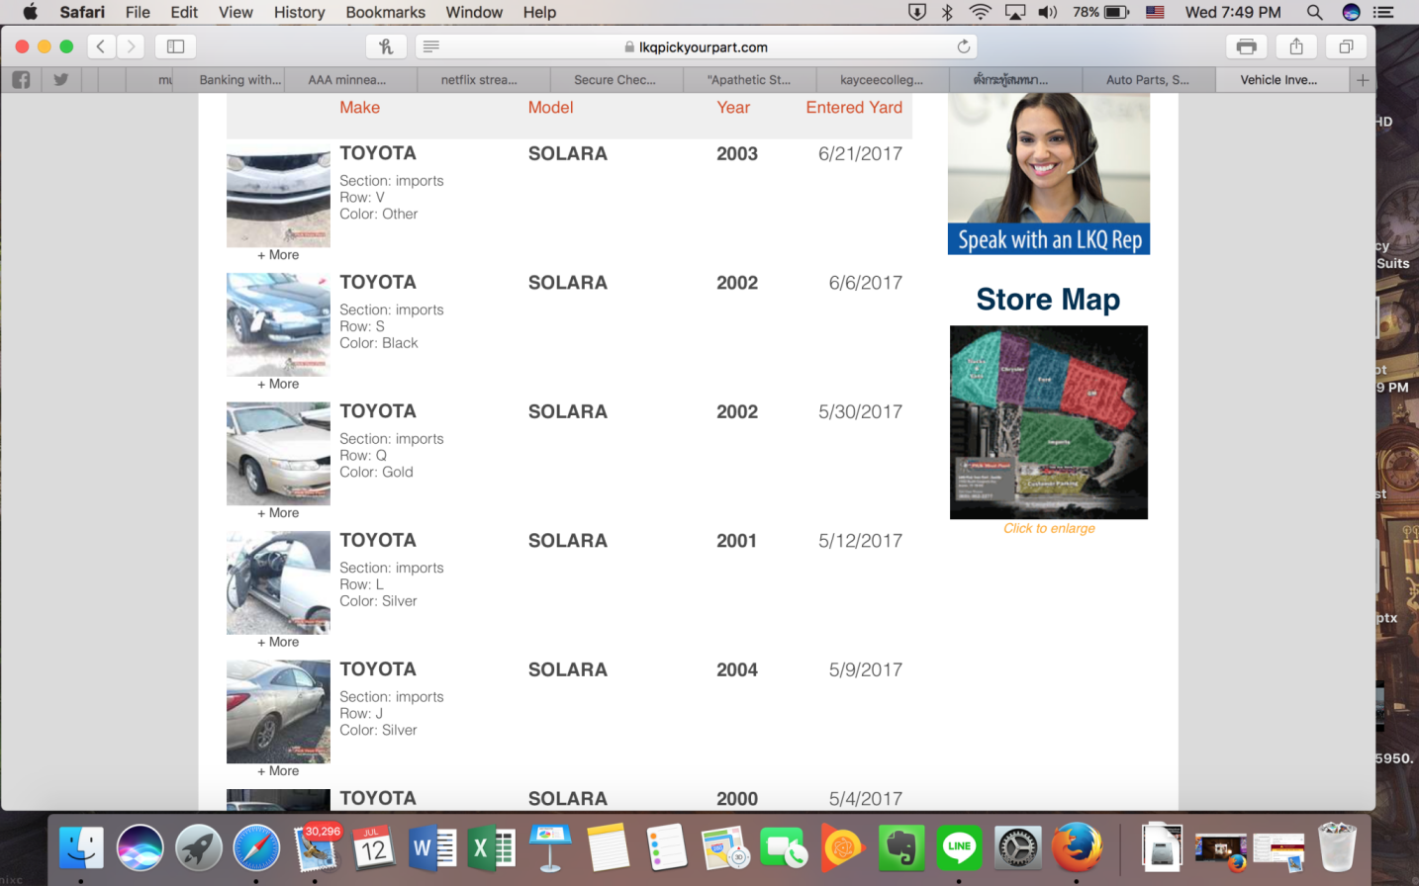The image size is (1419, 886).
Task: Reload the lkqpickyourpart.com page
Action: (x=963, y=46)
